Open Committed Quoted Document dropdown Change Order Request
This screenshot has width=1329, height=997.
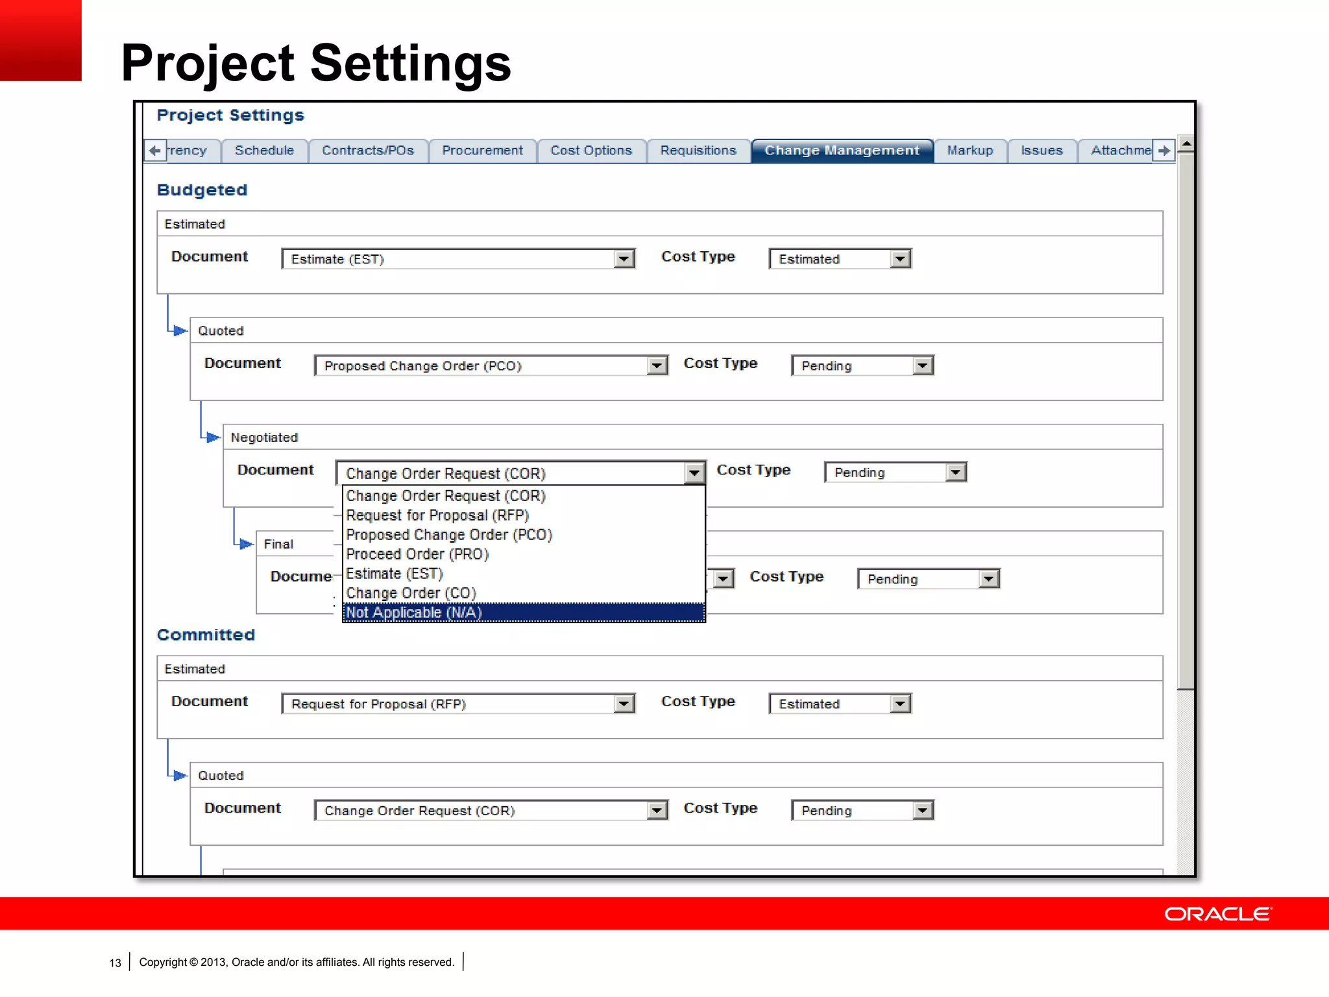click(491, 810)
